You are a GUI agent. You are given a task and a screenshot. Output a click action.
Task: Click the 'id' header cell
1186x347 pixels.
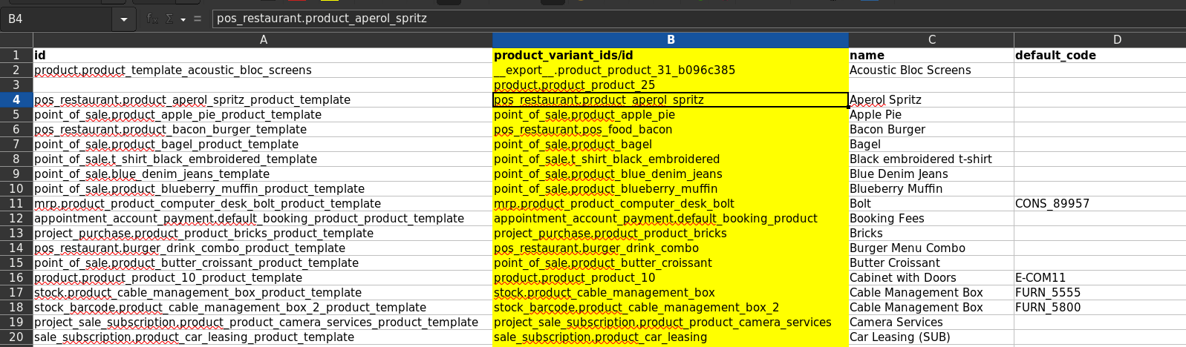(x=263, y=55)
